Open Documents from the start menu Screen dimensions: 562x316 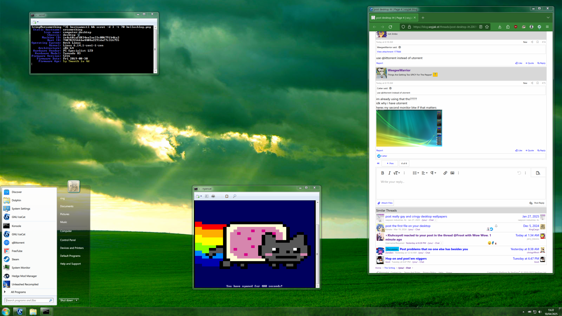[x=67, y=206]
